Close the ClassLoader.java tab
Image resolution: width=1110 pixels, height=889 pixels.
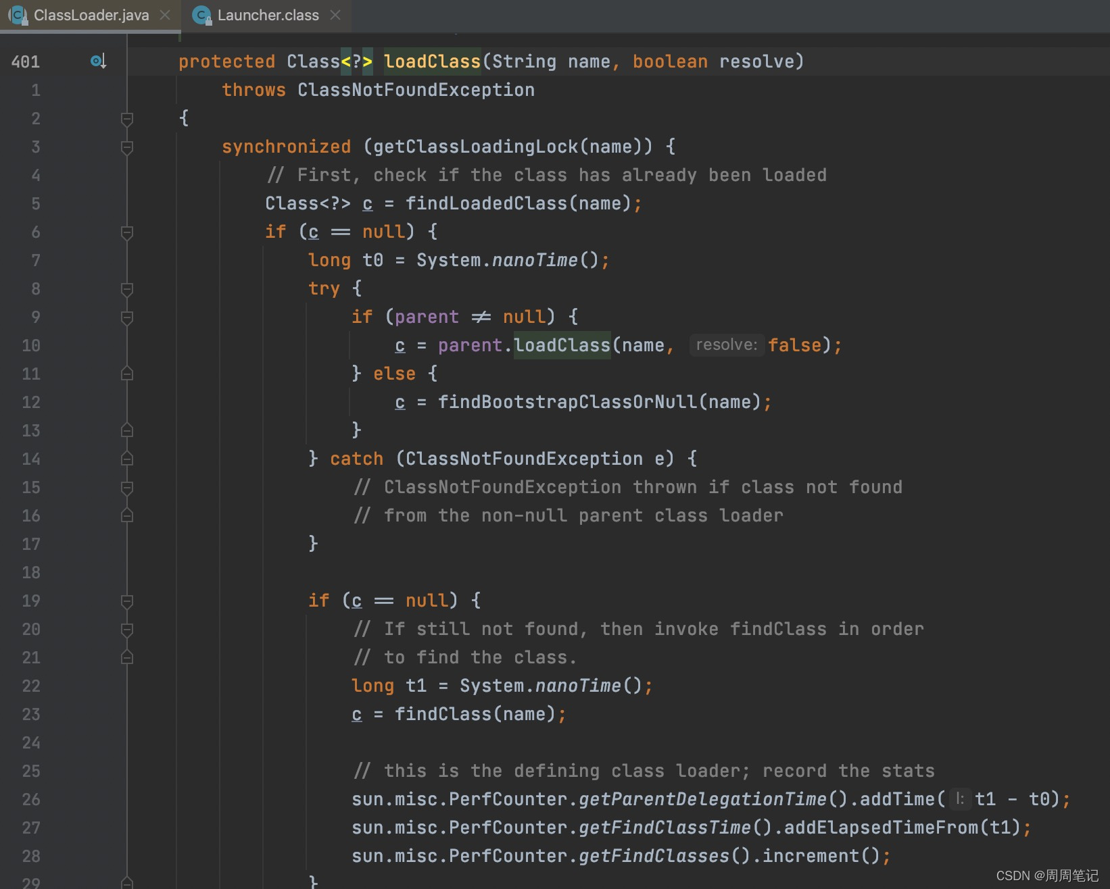[x=165, y=15]
